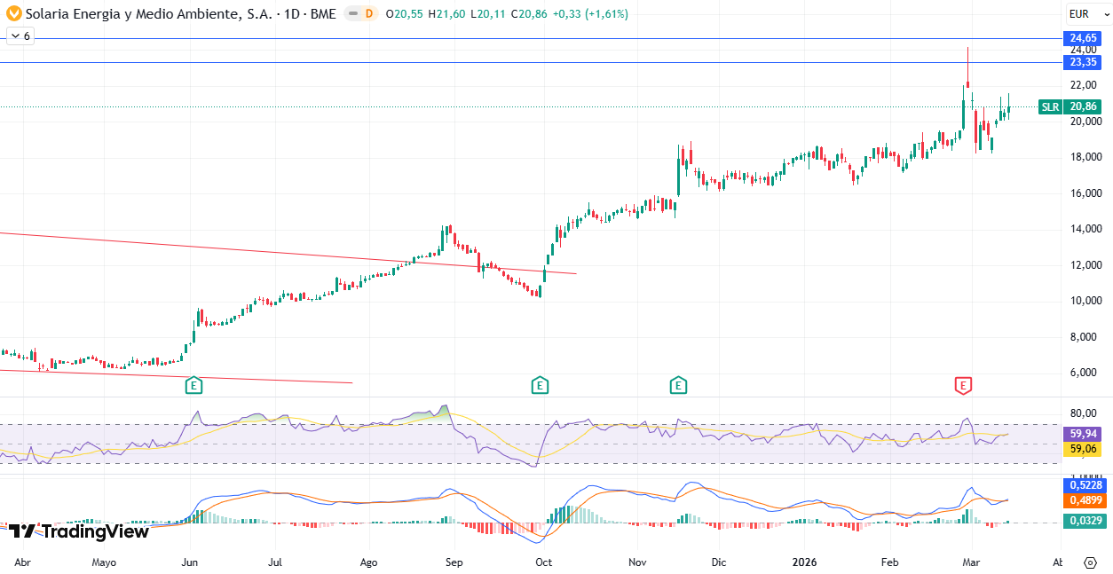
Task: Click the blue MACD value 0,5228 label
Action: point(1084,485)
